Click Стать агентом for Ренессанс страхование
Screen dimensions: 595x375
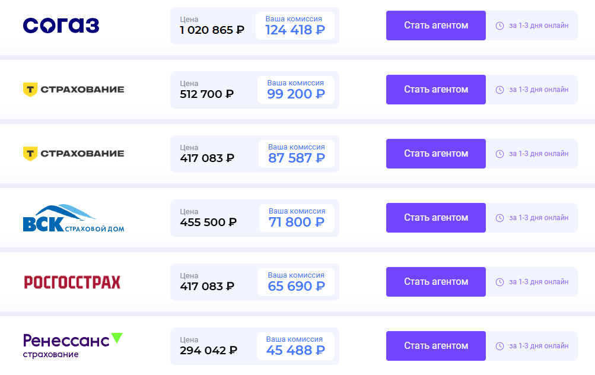click(x=435, y=346)
